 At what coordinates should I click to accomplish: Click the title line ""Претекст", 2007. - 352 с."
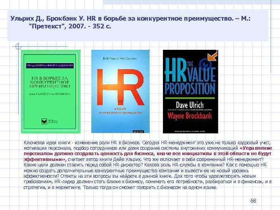coord(70,26)
